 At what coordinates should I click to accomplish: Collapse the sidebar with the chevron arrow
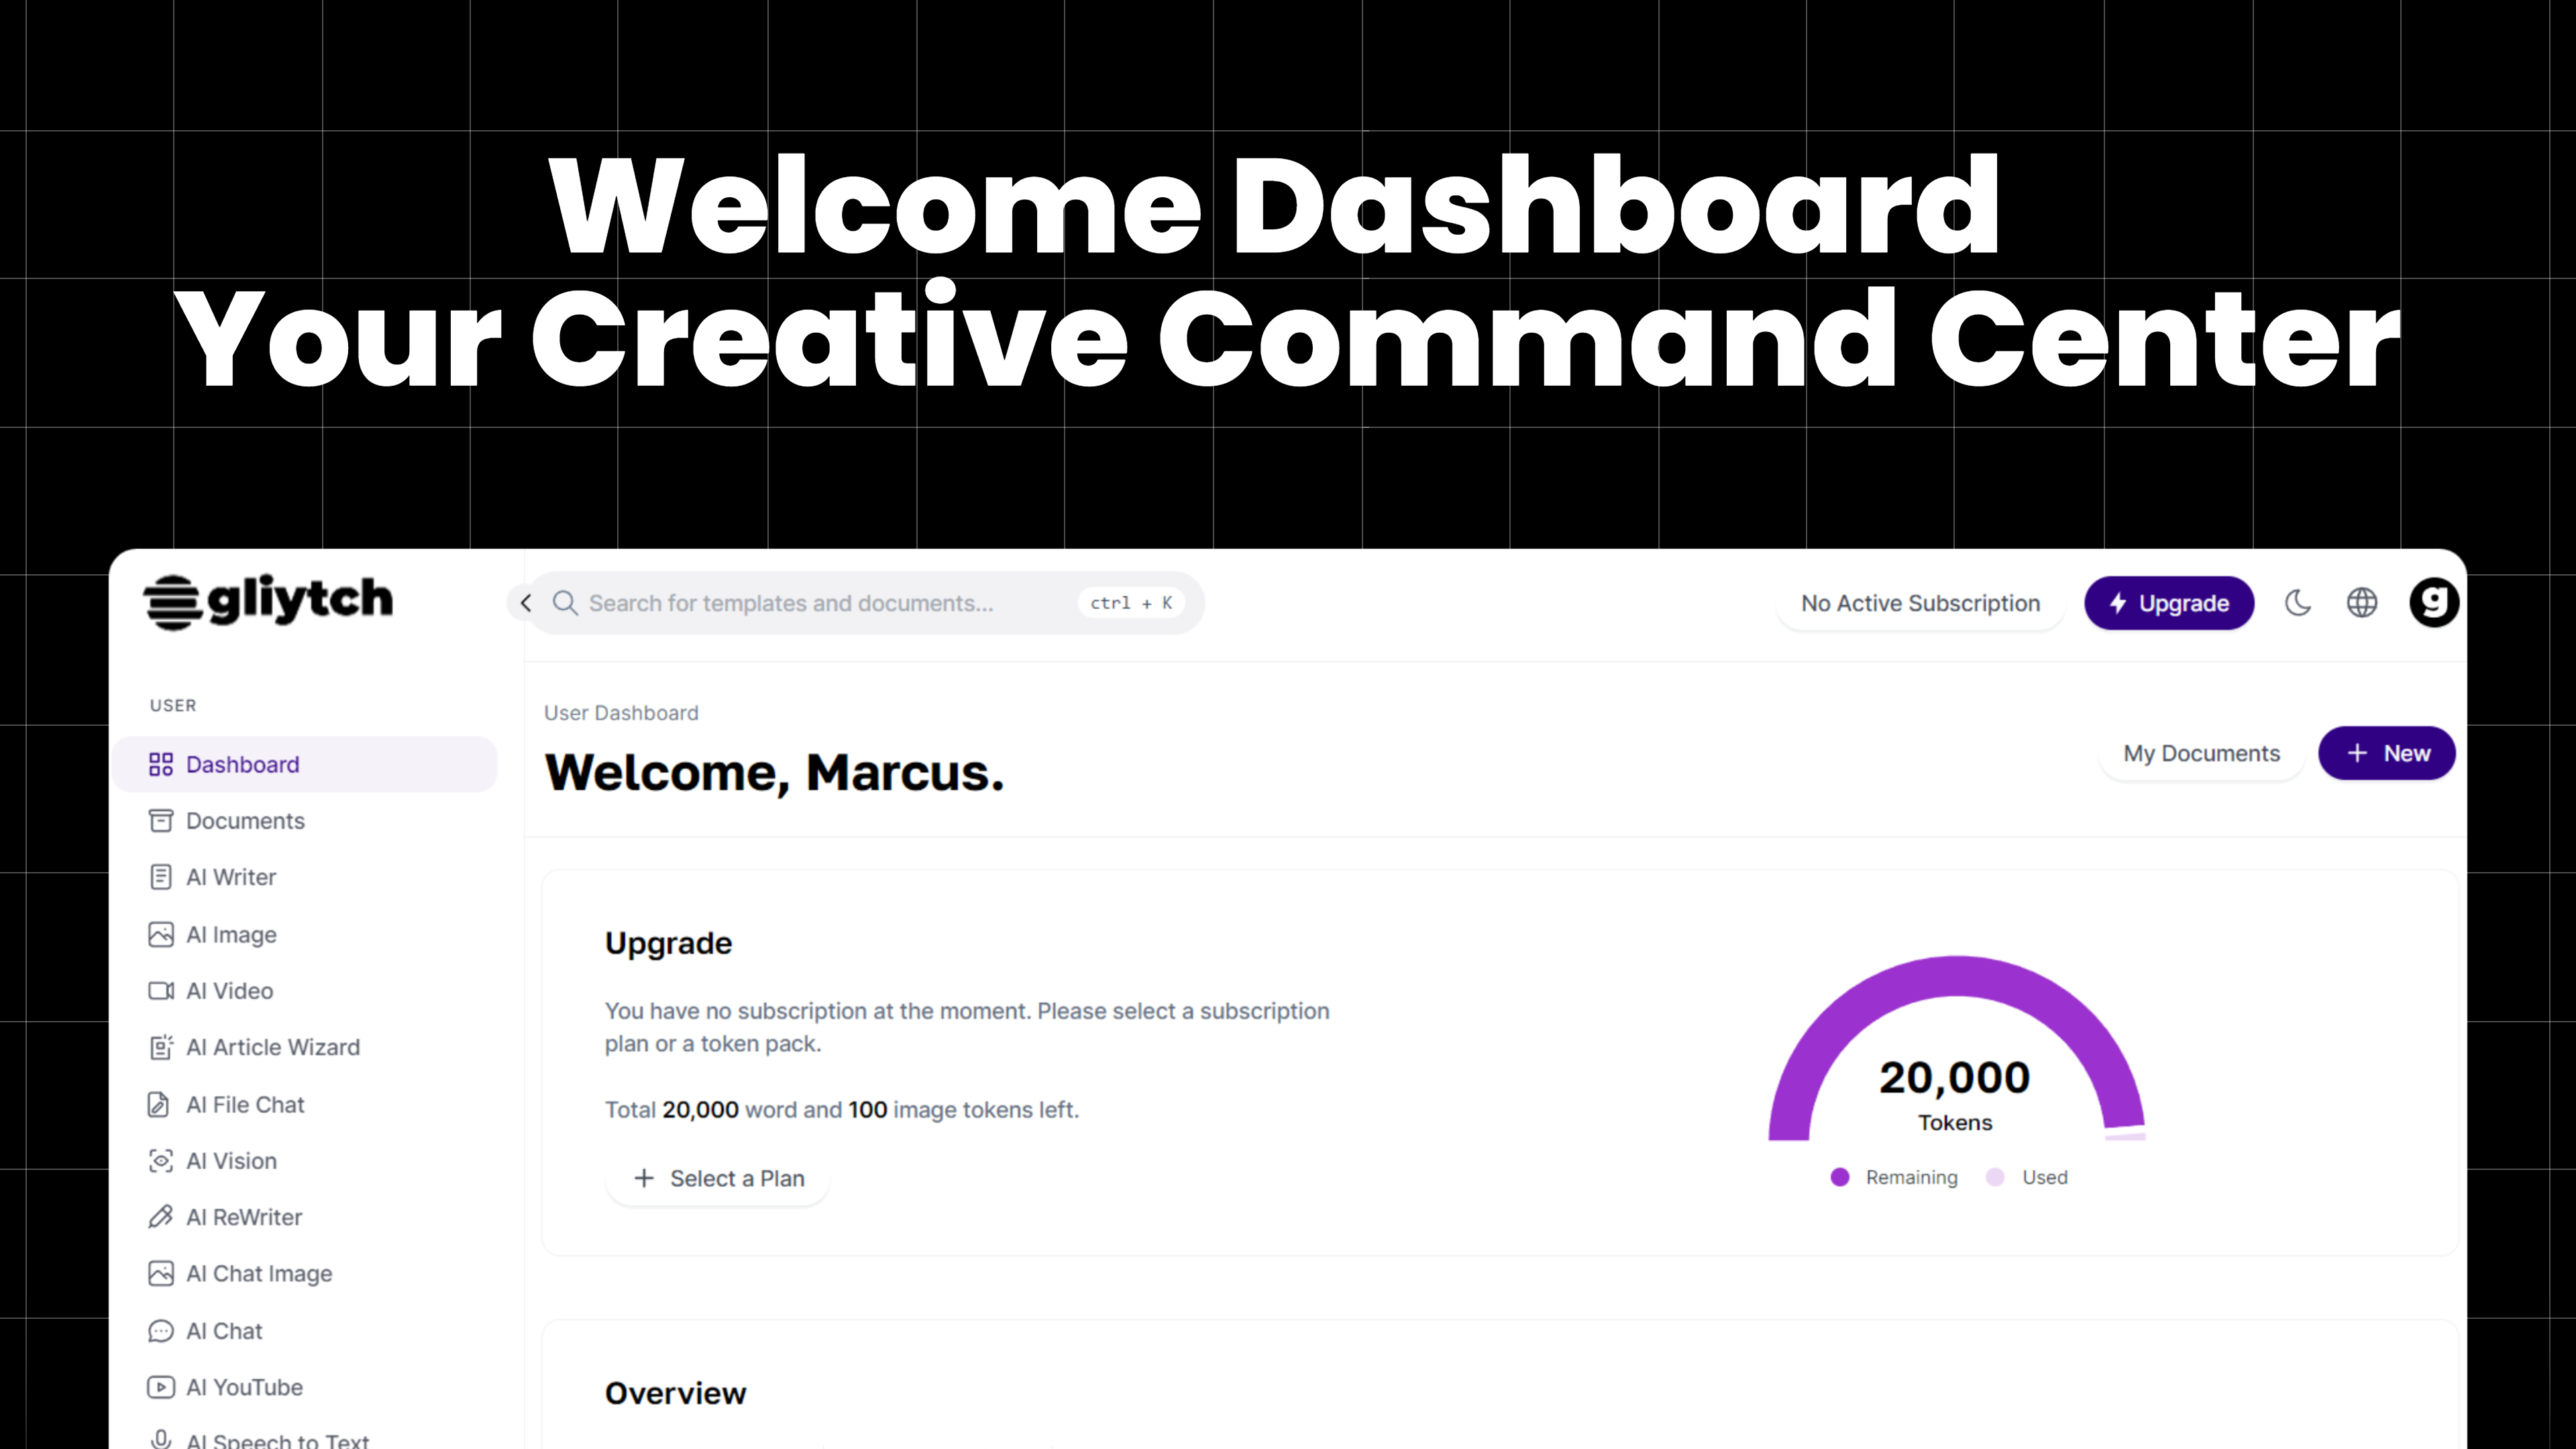coord(526,603)
